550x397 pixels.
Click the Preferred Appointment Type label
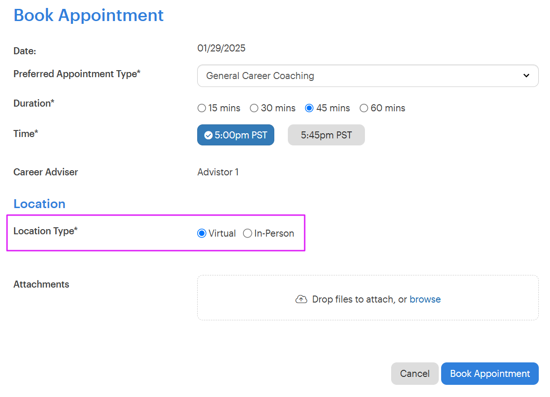click(77, 74)
